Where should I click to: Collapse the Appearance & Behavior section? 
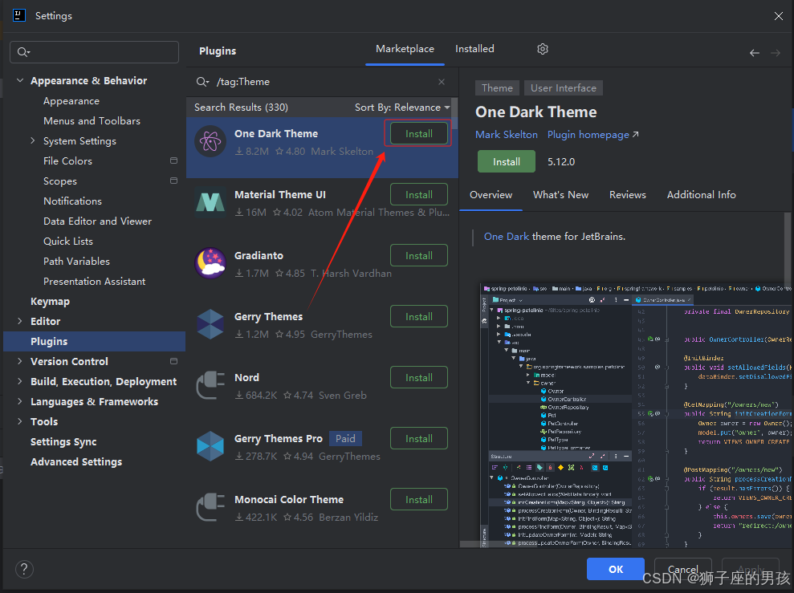tap(20, 80)
